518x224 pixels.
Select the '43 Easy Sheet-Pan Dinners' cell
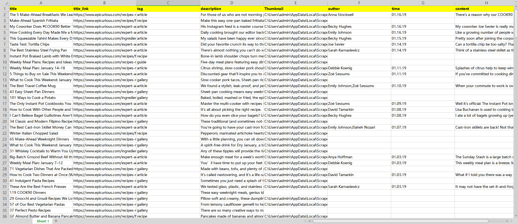coord(41,92)
